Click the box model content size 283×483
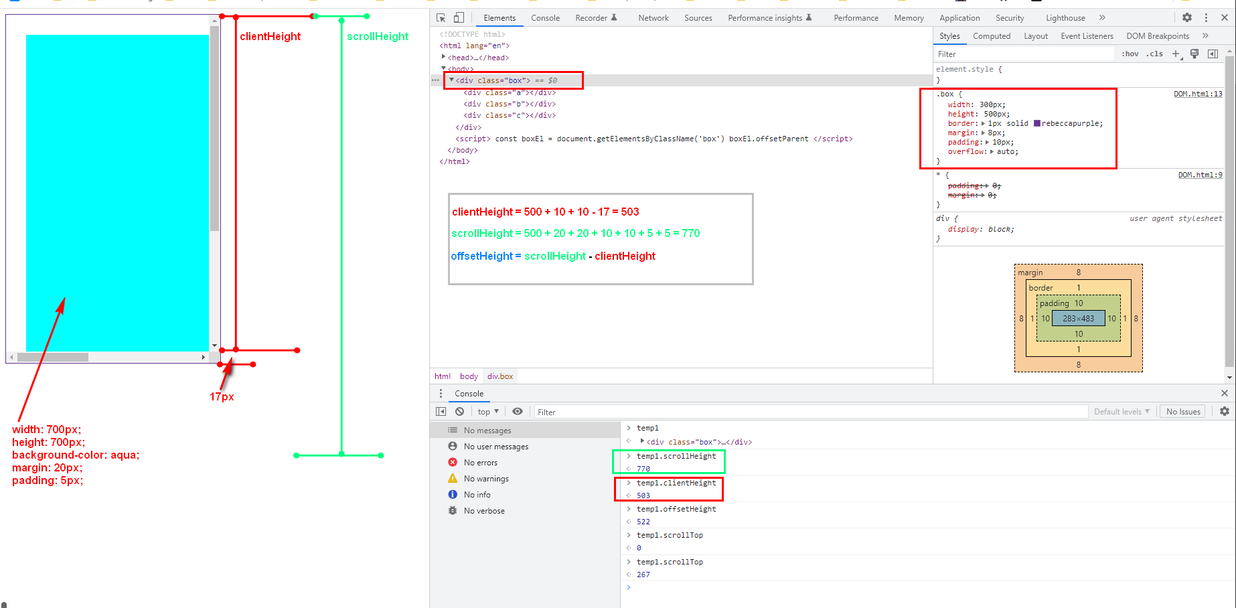 (x=1078, y=319)
